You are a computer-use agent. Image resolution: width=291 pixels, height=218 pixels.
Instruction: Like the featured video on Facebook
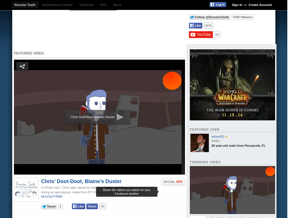click(x=78, y=207)
